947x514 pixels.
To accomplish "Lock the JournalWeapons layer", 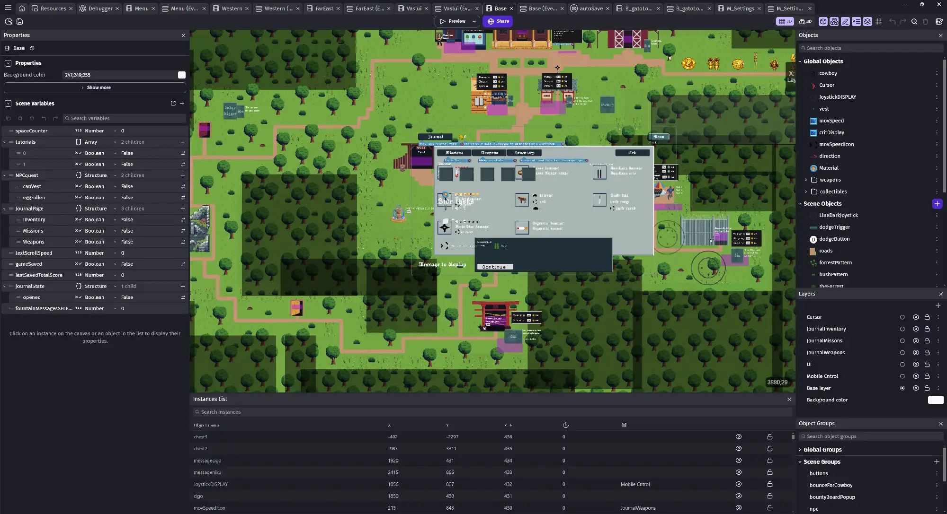I will [927, 353].
